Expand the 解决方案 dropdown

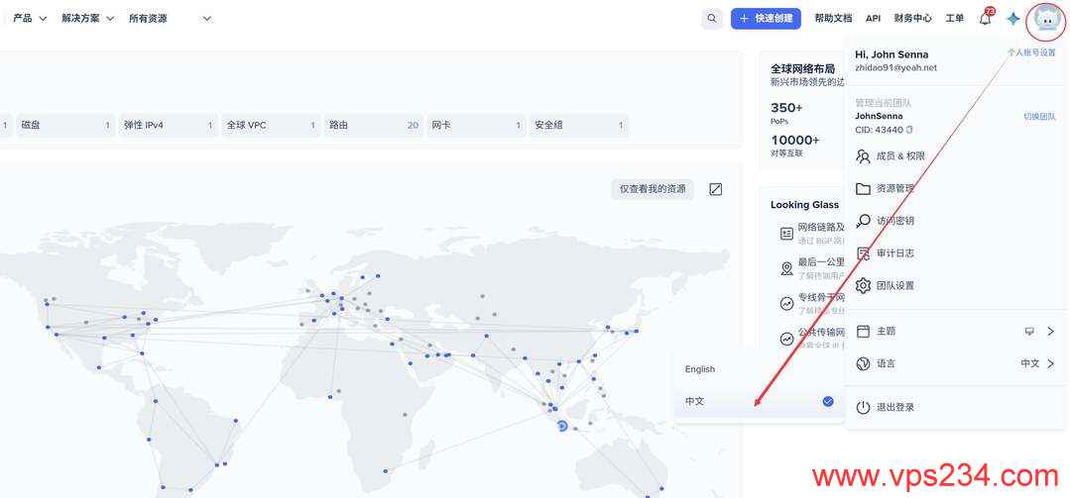(87, 19)
